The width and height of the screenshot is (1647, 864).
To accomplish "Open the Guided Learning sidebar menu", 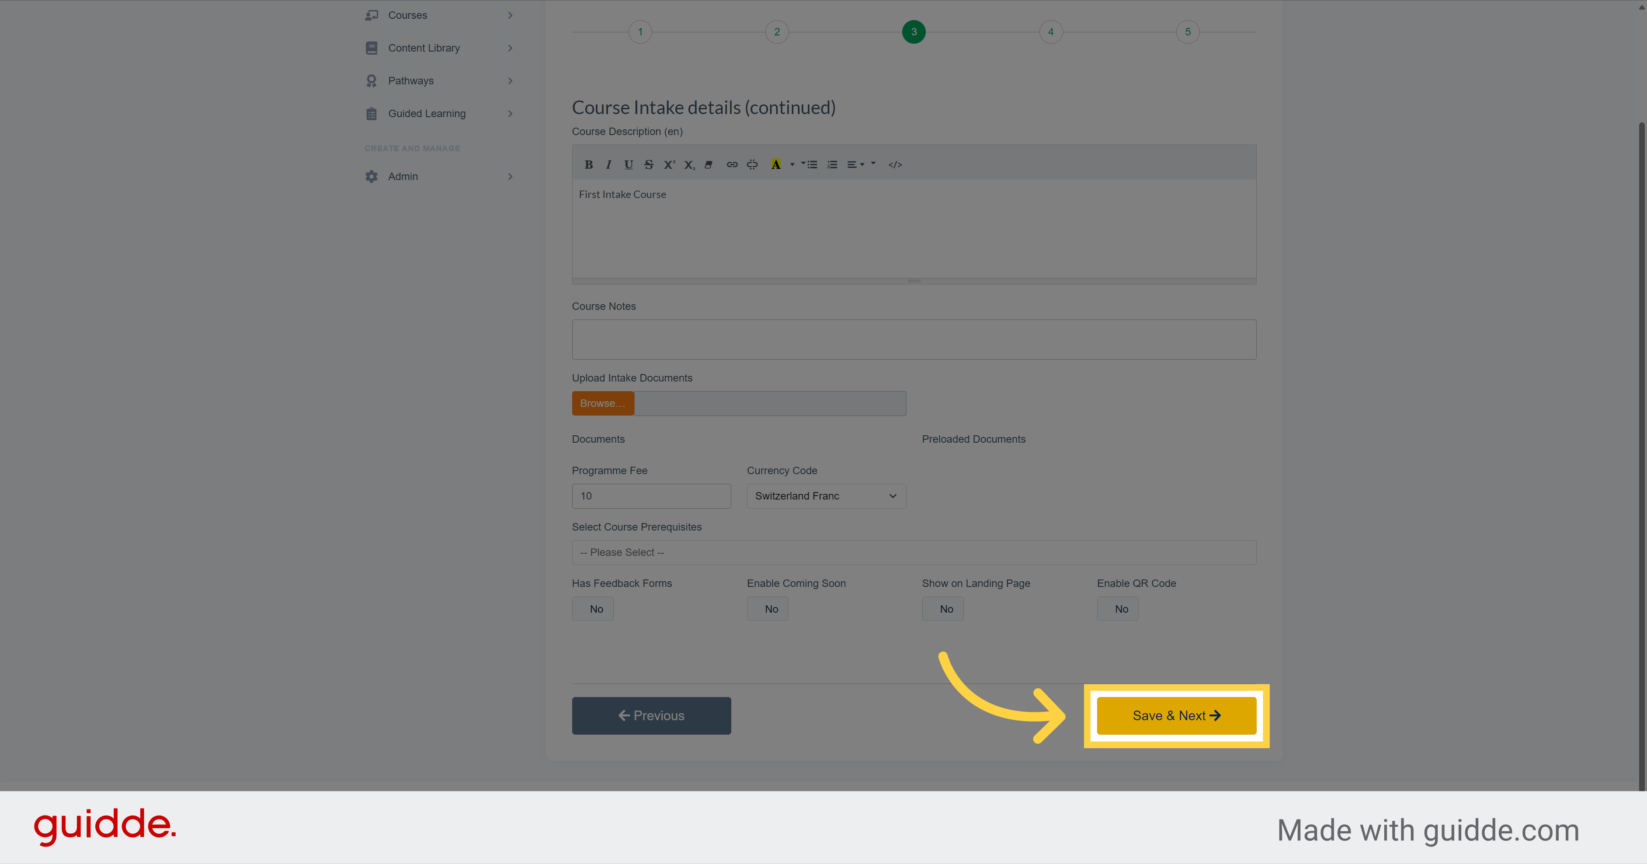I will pyautogui.click(x=440, y=114).
